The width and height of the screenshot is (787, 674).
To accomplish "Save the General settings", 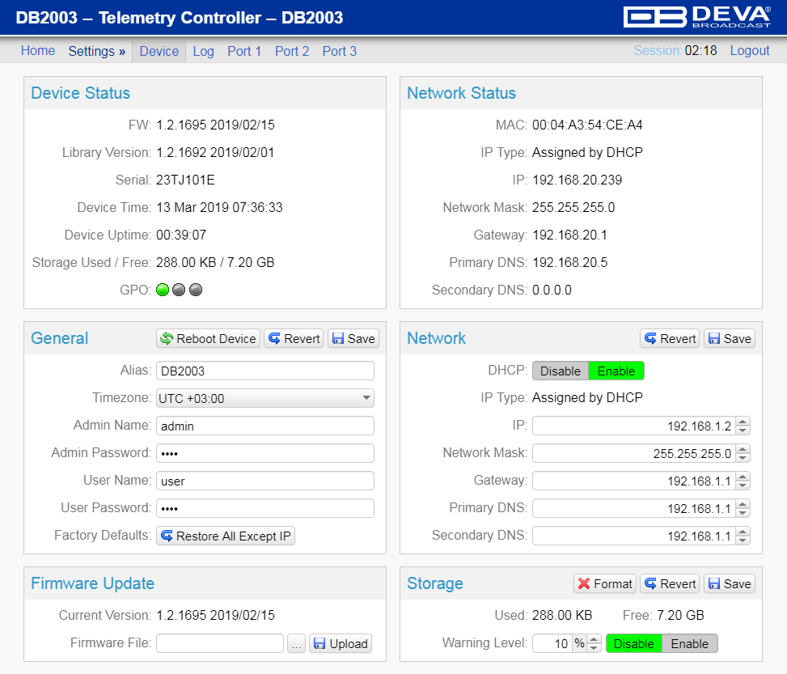I will click(353, 338).
